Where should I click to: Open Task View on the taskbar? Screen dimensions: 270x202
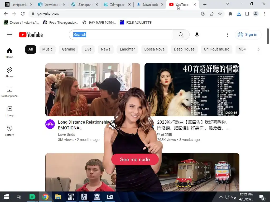[x=19, y=197]
